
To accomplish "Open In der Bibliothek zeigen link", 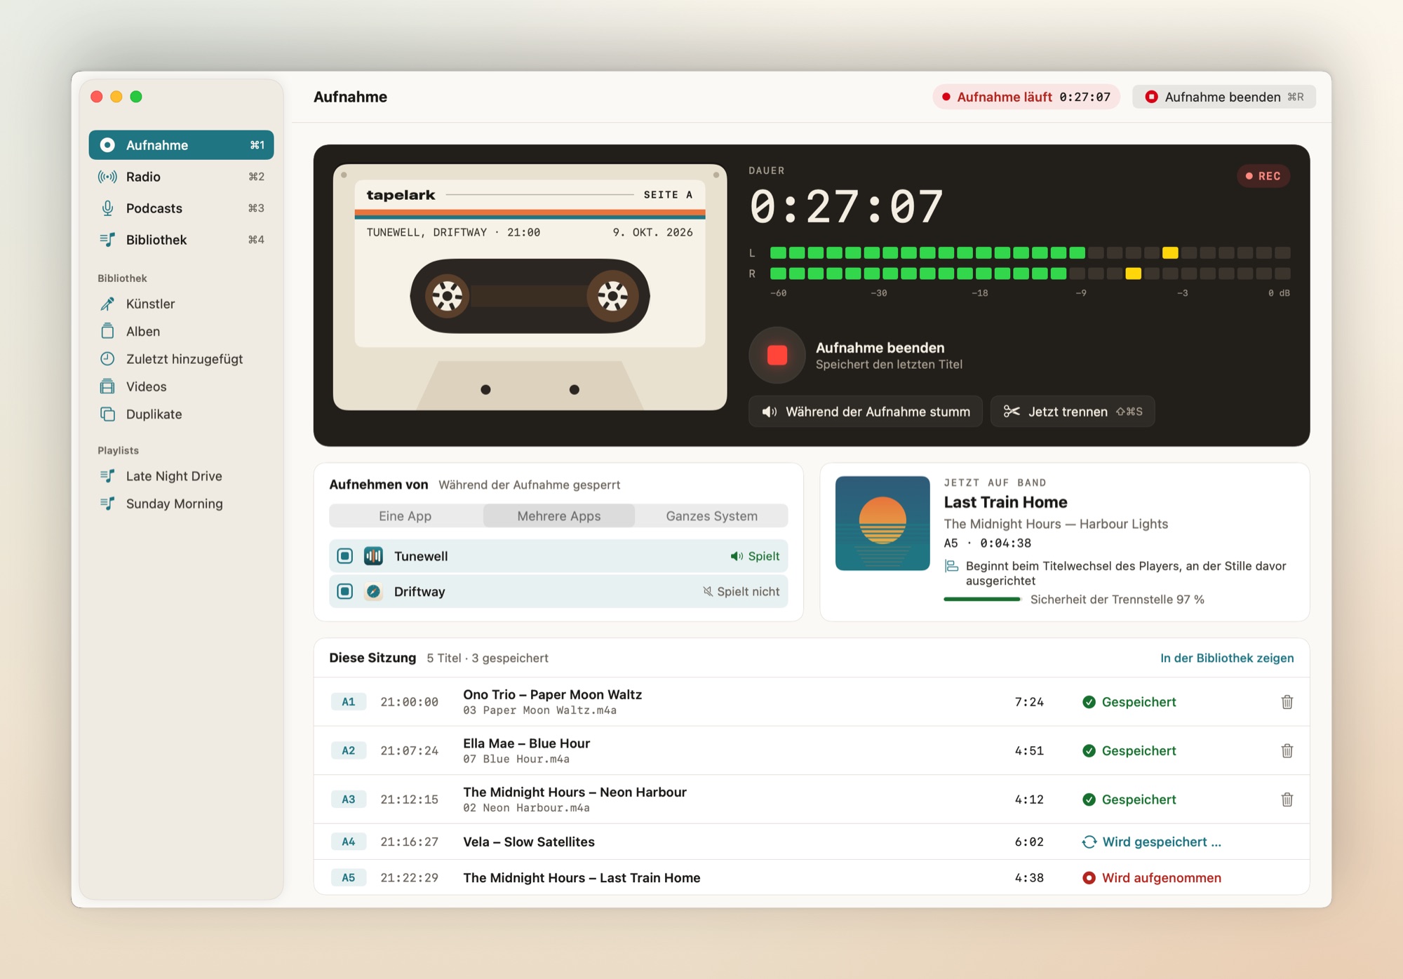I will coord(1227,658).
